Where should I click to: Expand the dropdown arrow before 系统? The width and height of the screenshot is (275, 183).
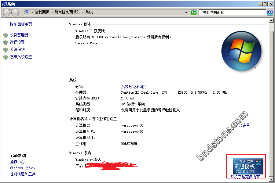(83, 12)
